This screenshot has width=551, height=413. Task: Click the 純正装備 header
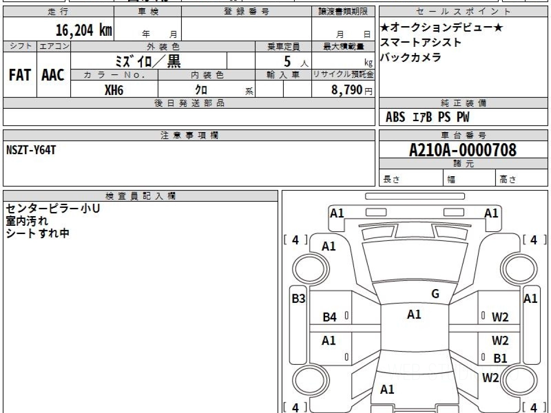(x=464, y=103)
